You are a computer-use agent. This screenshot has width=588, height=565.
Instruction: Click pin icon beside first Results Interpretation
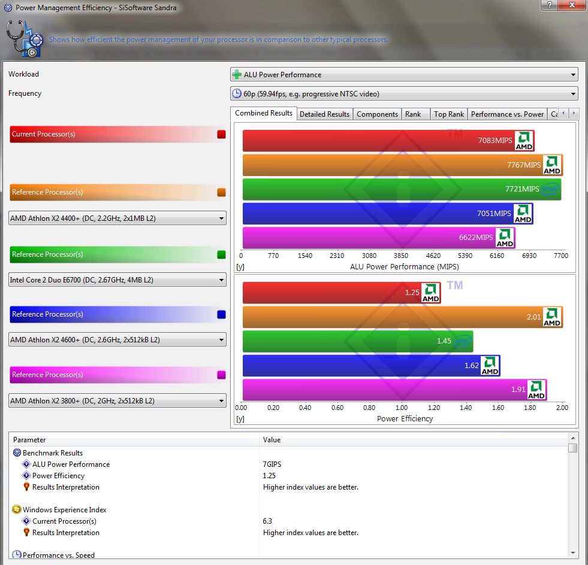click(26, 487)
